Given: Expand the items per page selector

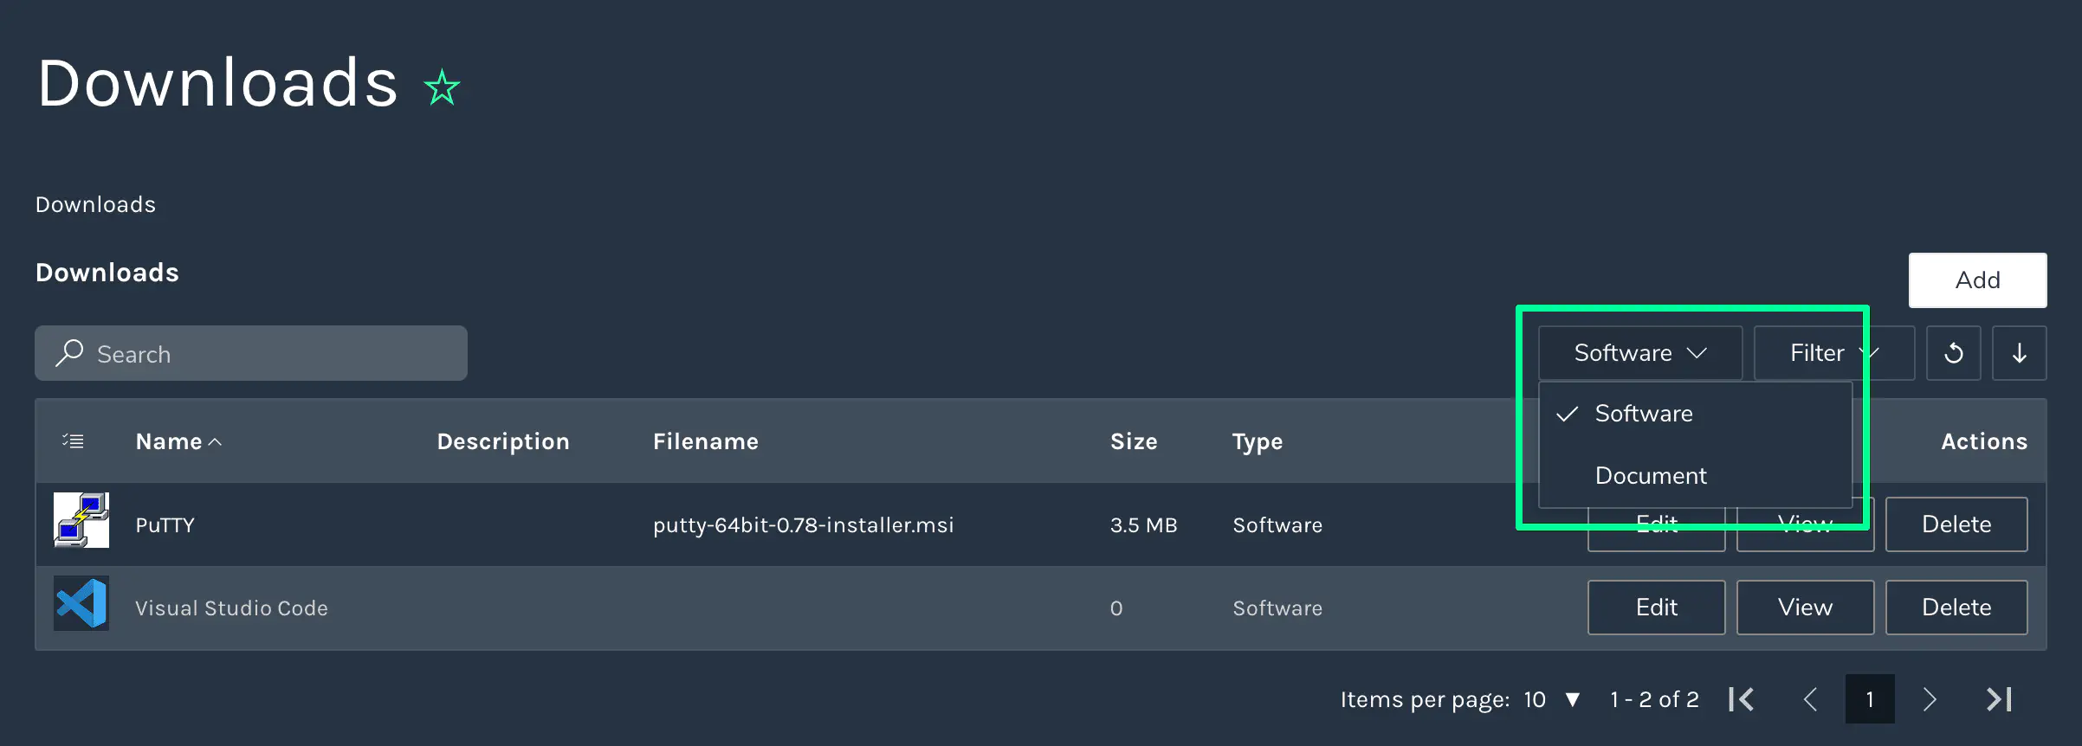Looking at the screenshot, I should (1552, 699).
